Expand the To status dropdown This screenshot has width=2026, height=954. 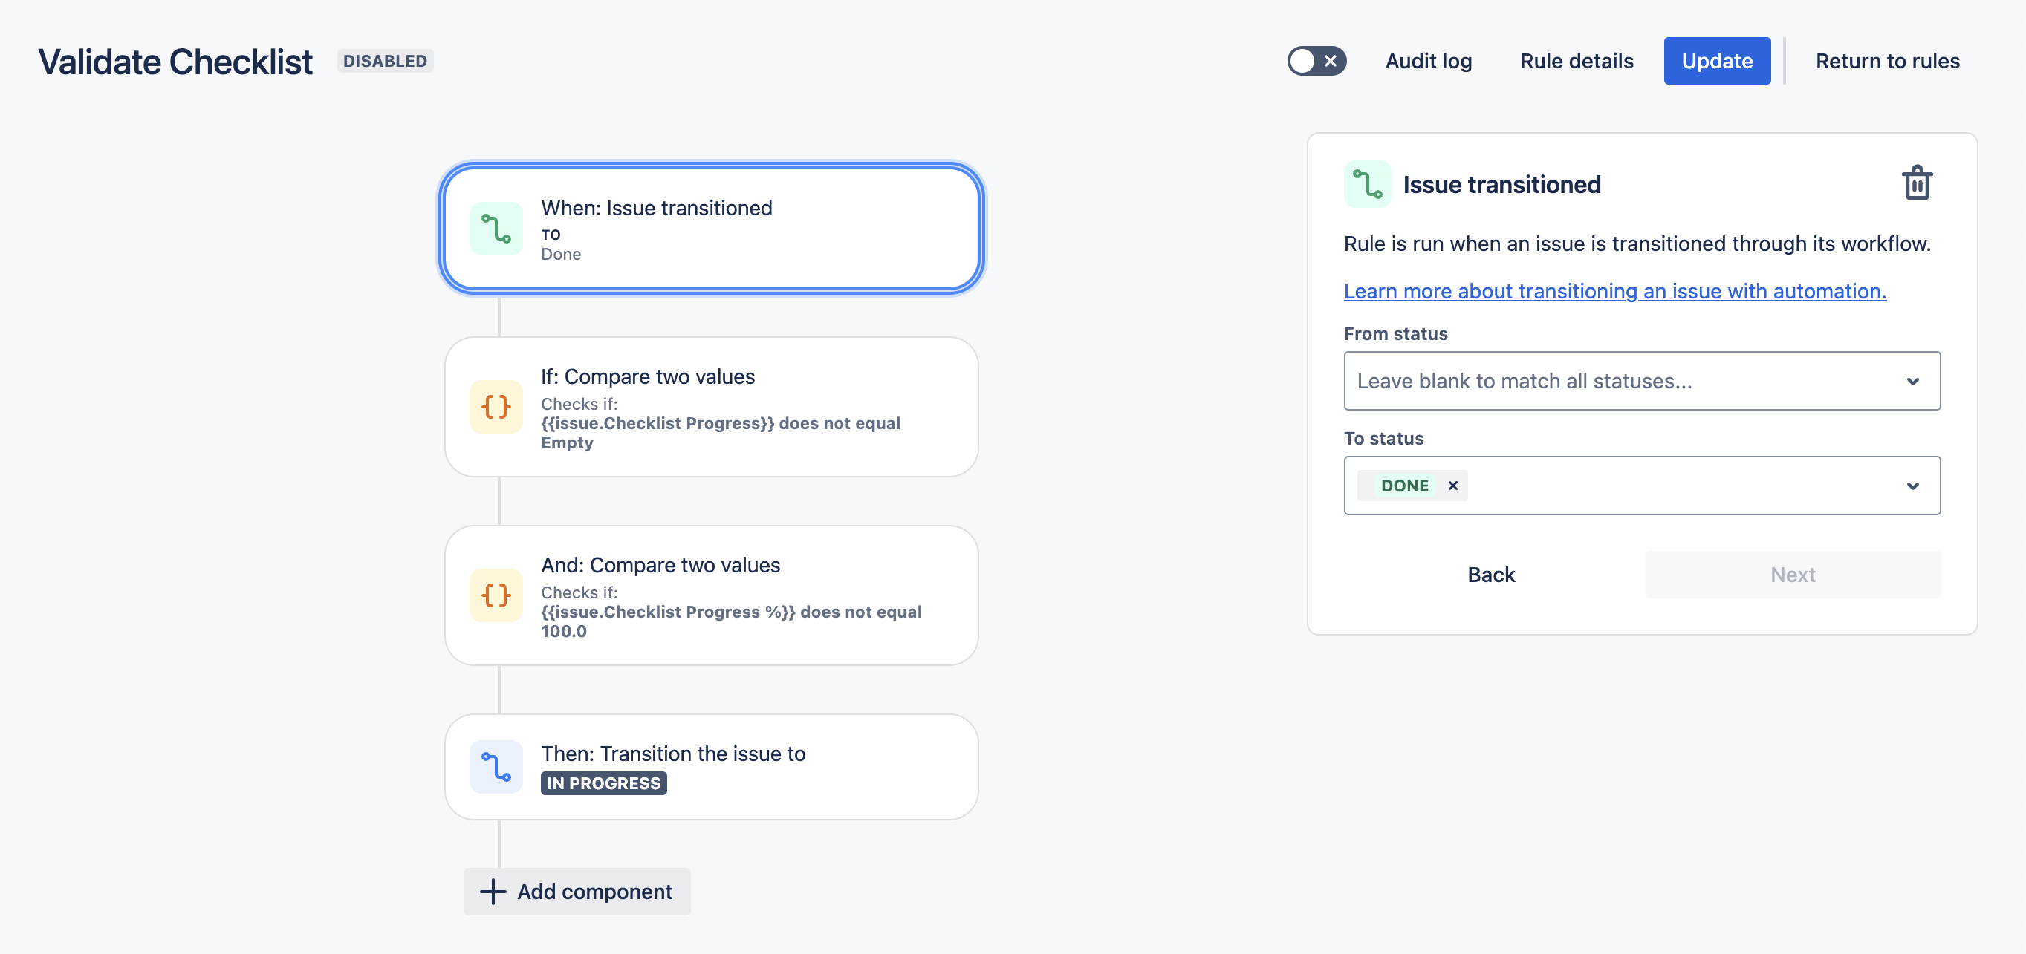click(1914, 486)
